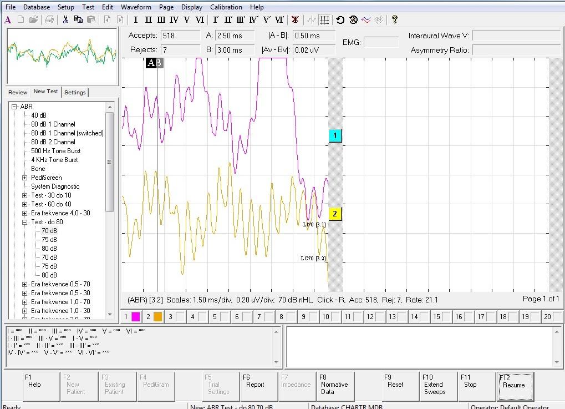Expand 'Era frekvence 0,5 - 30' node
Screen dimensions: 565x409
[x=24, y=293]
